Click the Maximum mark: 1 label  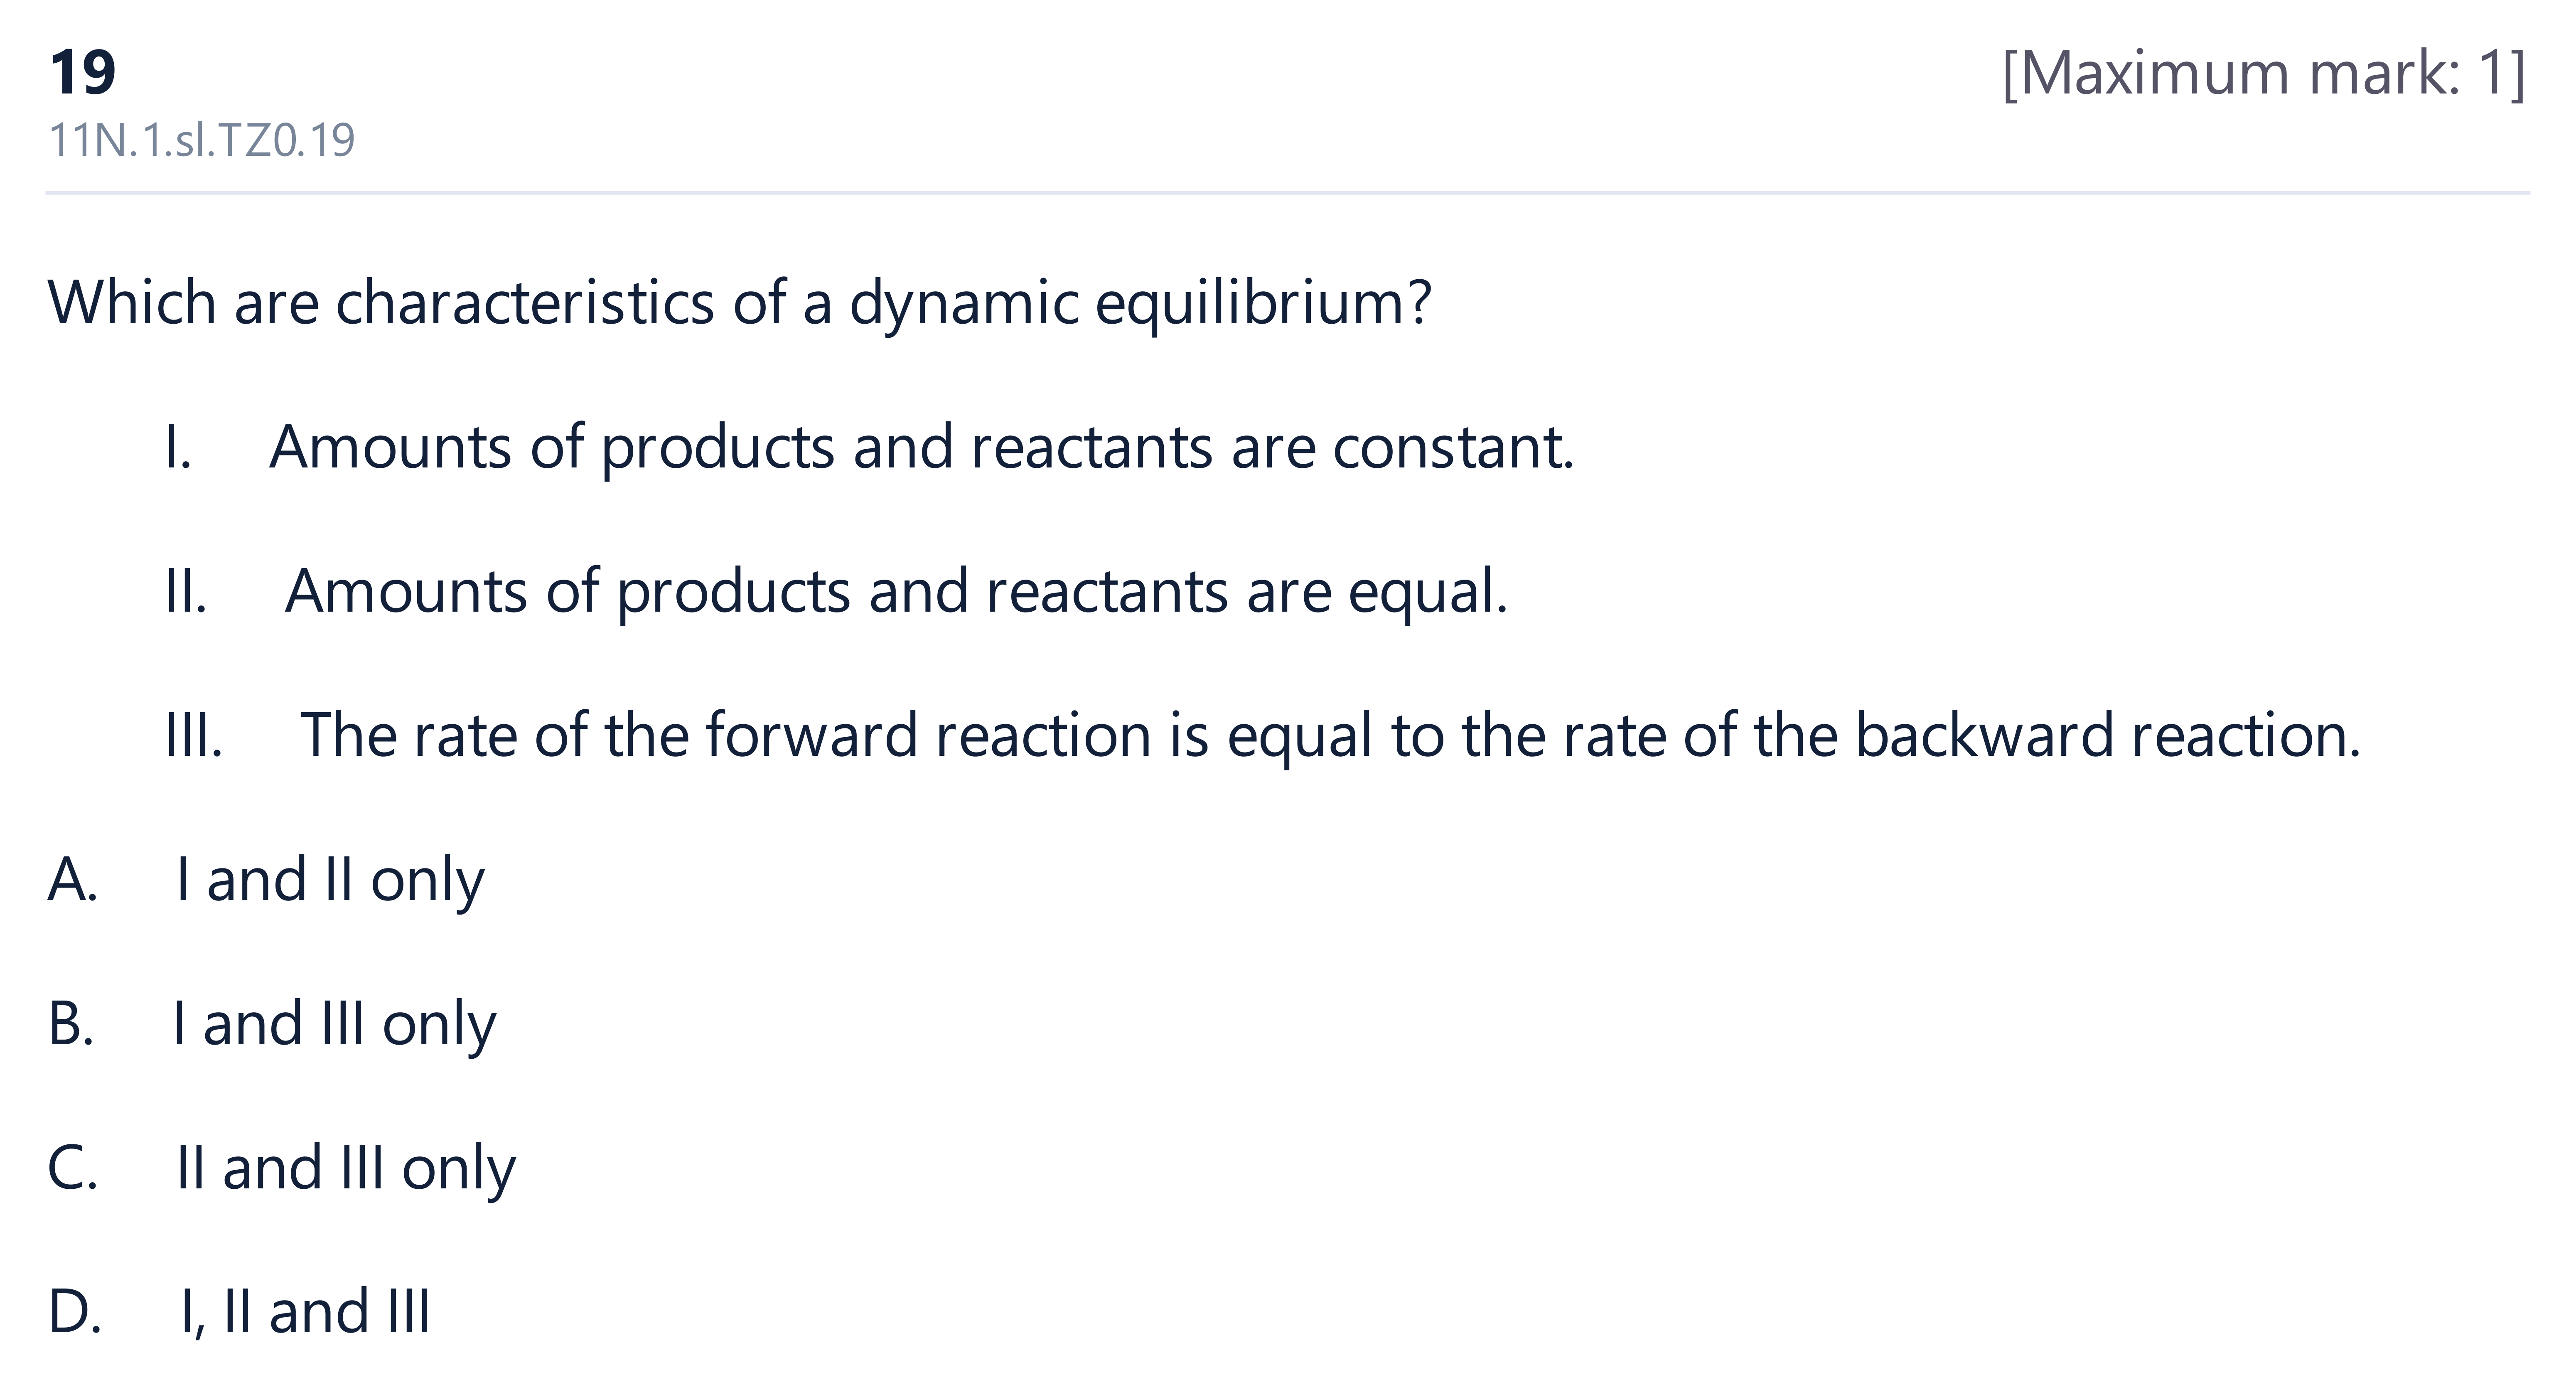click(x=2264, y=74)
